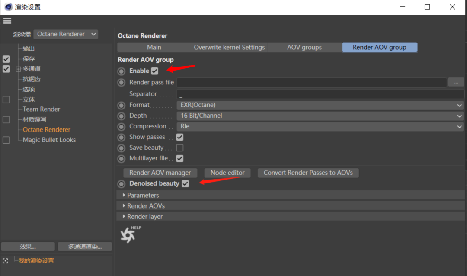
Task: Browse for render pass file with ellipsis button
Action: pos(456,83)
